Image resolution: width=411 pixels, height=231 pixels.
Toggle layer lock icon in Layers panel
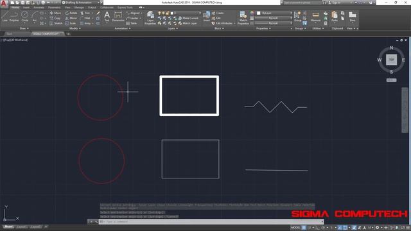[167, 13]
